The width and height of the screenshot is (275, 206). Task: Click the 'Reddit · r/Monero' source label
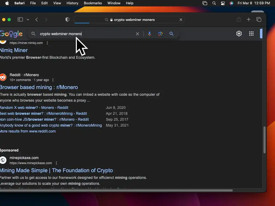(24, 75)
